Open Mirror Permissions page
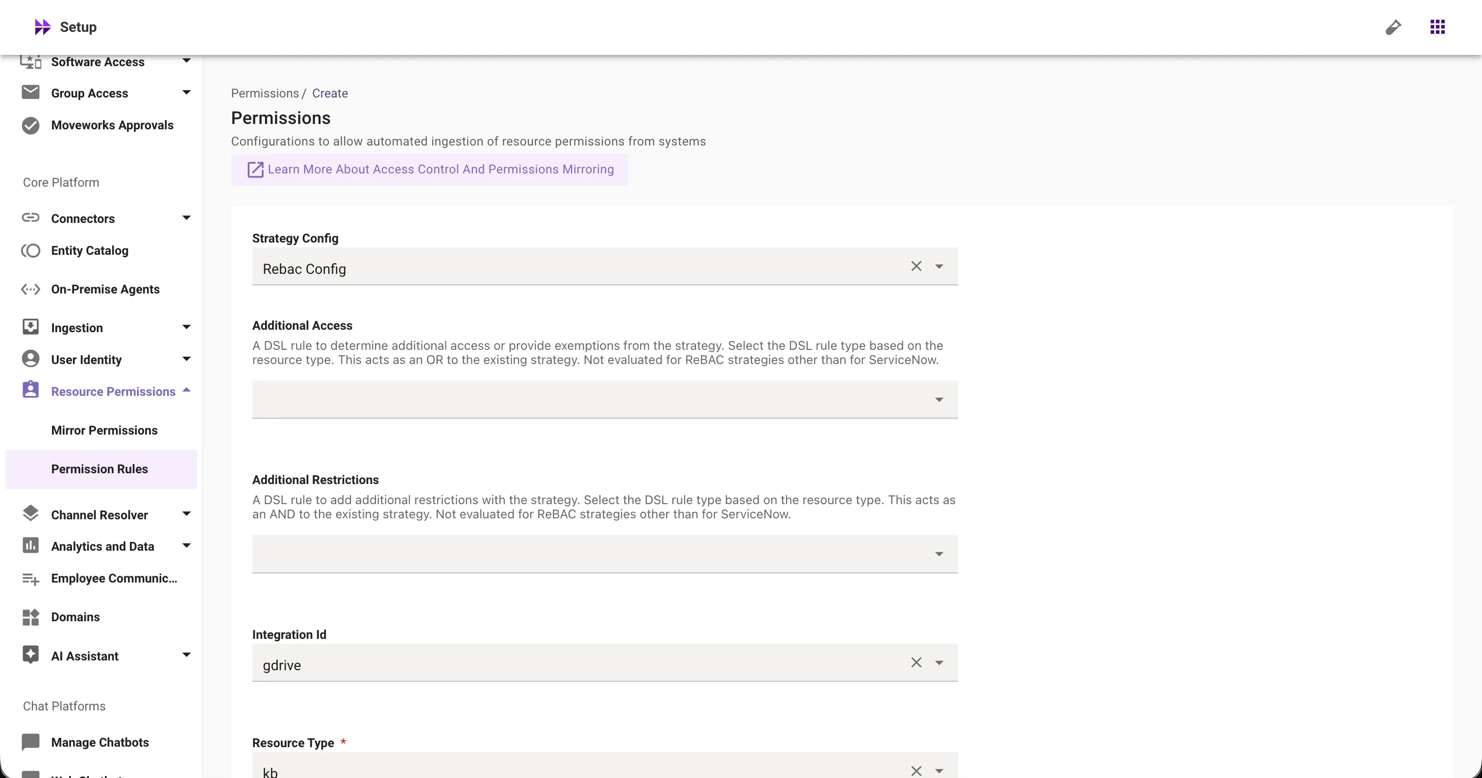The height and width of the screenshot is (778, 1482). pos(104,430)
